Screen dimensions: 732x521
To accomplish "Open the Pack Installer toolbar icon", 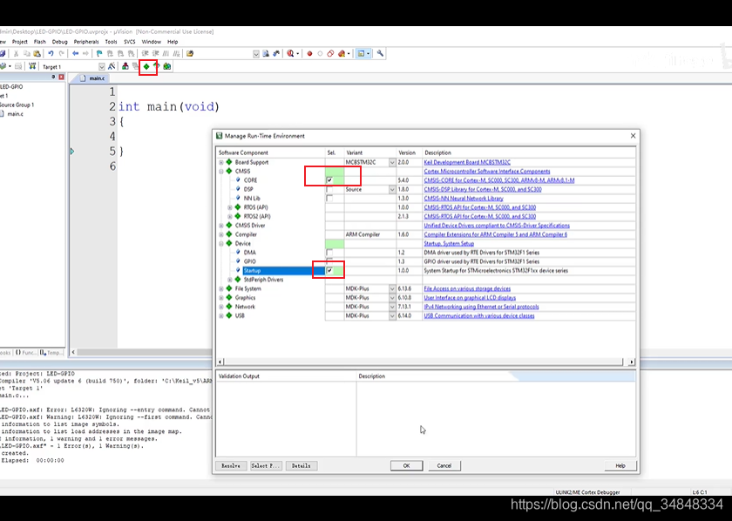I will click(166, 67).
